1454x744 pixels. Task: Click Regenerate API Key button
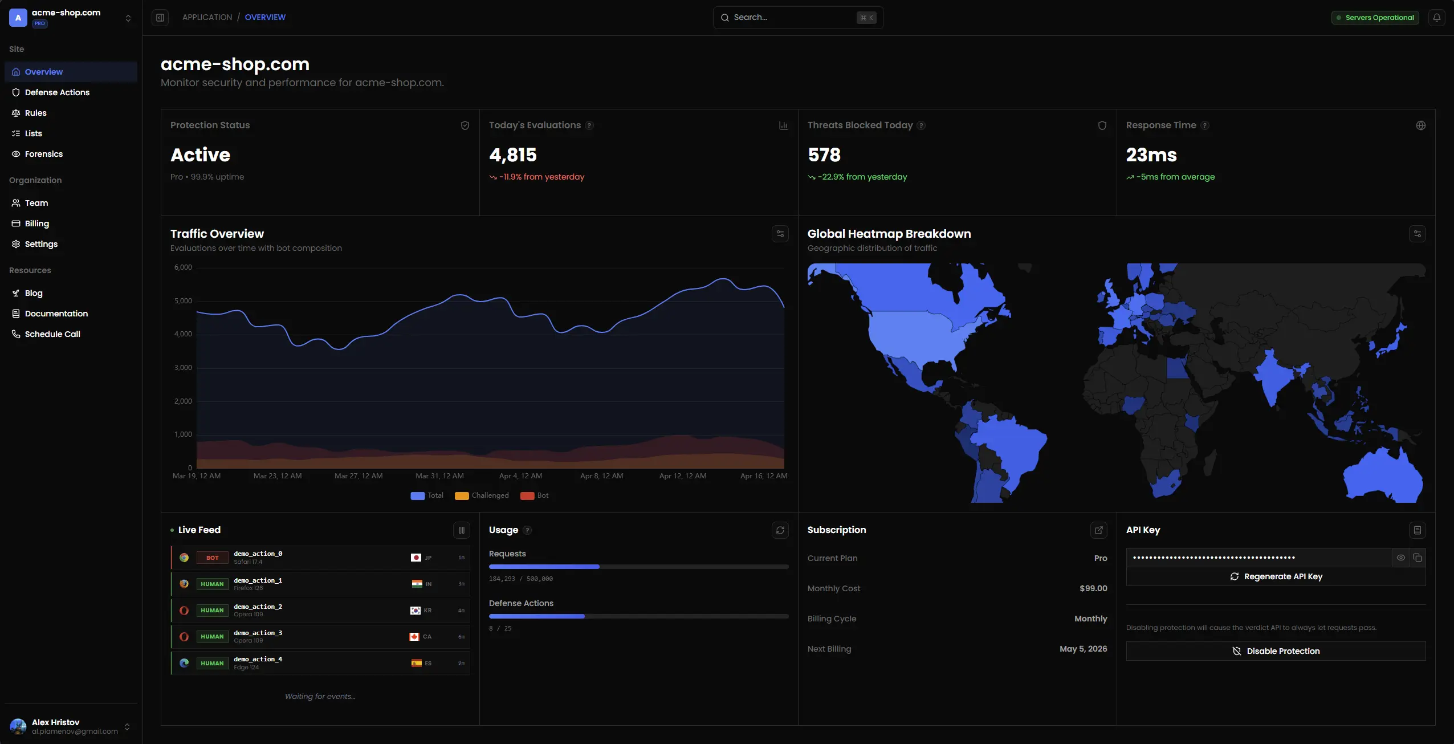1276,576
